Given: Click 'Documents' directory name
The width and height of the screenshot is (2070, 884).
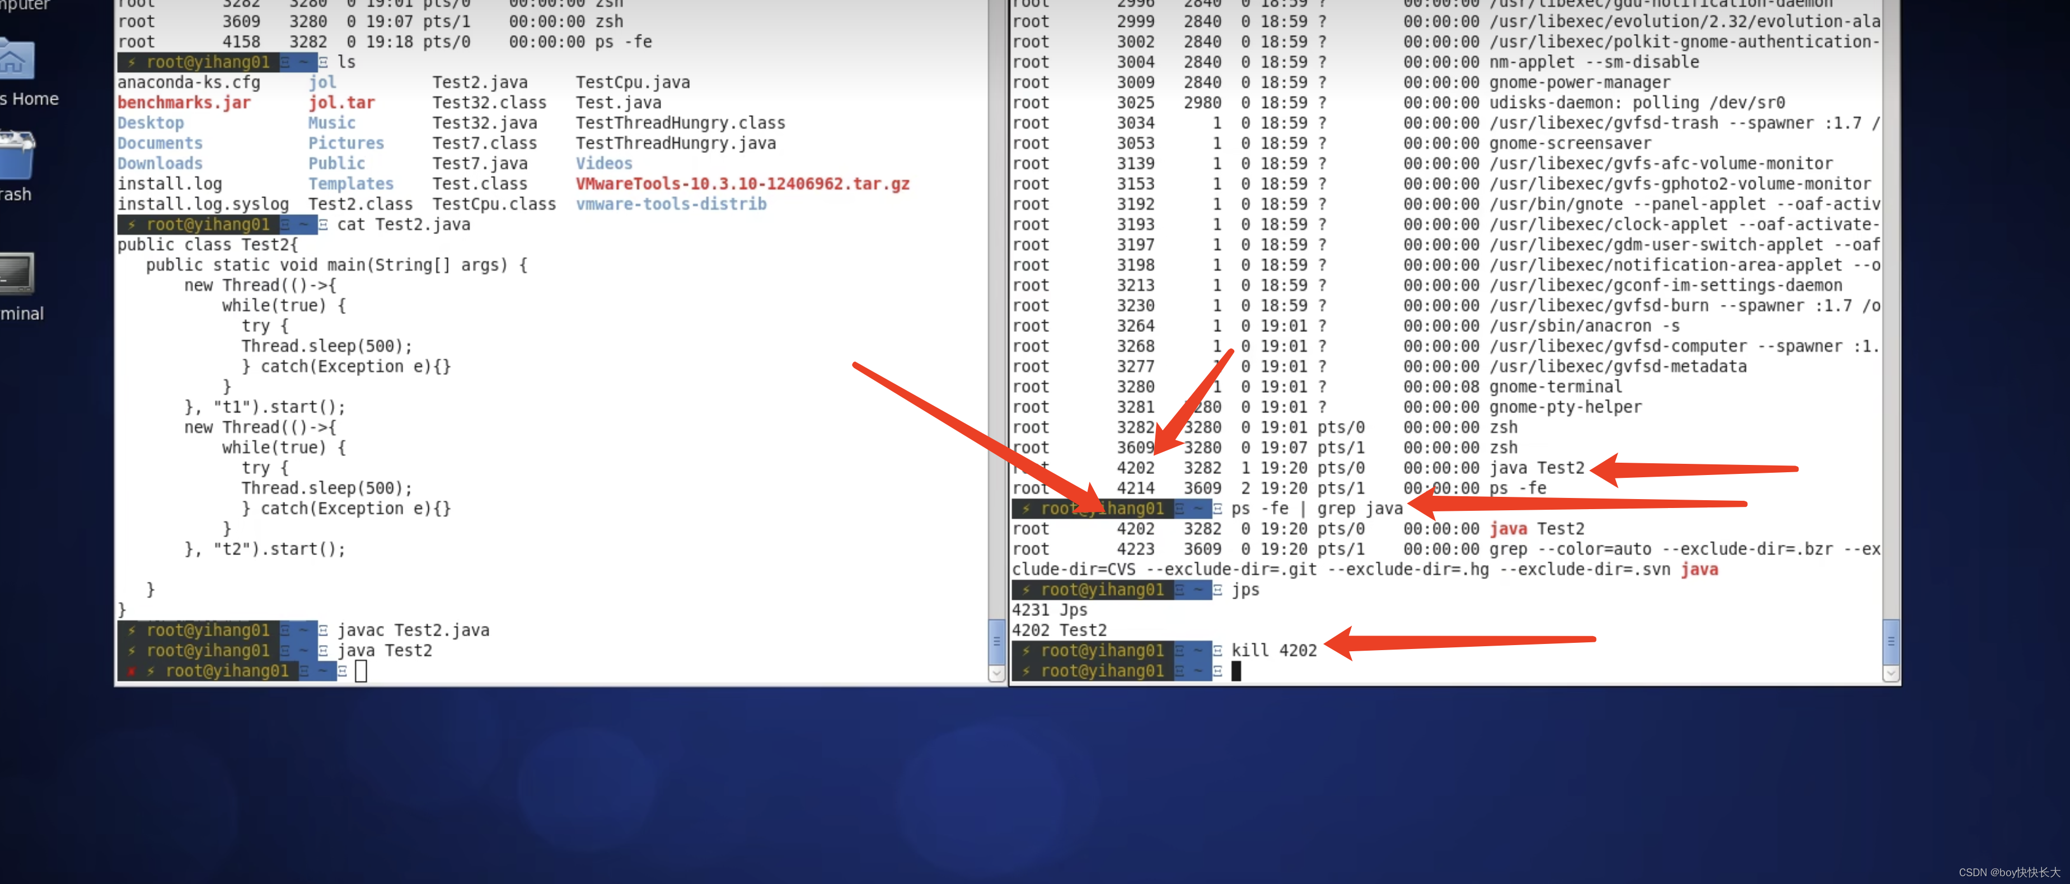Looking at the screenshot, I should pos(160,143).
